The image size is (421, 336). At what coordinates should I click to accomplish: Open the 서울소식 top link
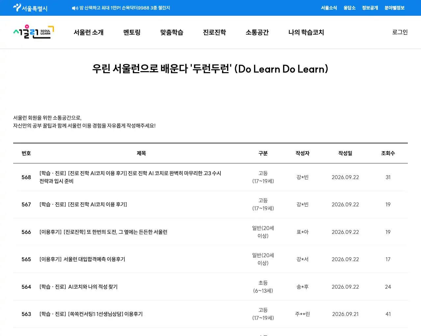329,8
